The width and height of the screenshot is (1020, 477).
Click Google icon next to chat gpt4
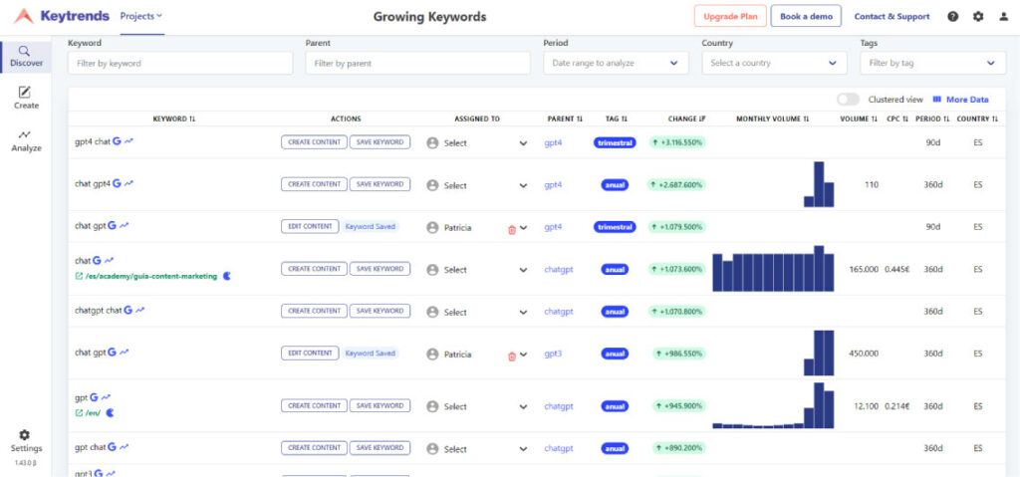[118, 183]
